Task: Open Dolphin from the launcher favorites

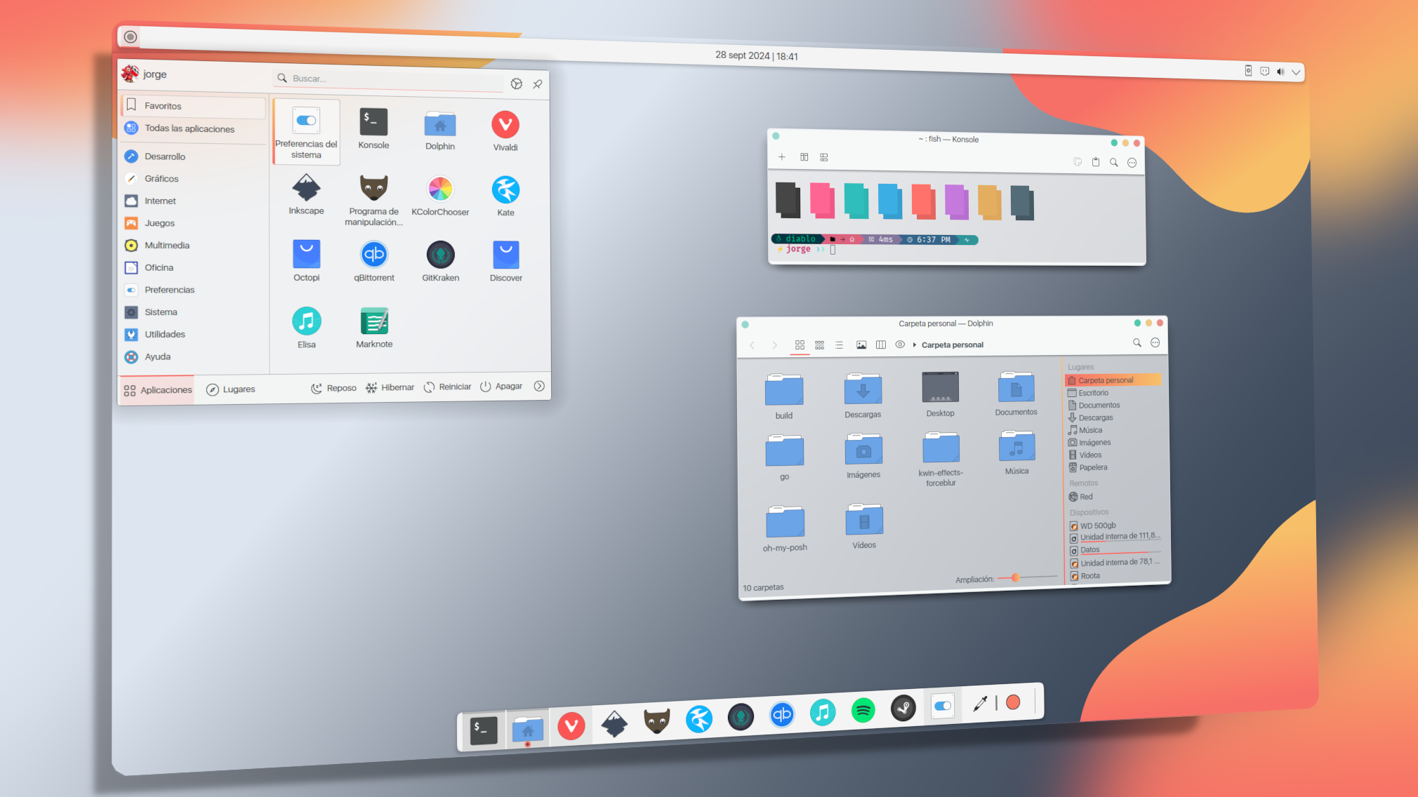Action: 440,130
